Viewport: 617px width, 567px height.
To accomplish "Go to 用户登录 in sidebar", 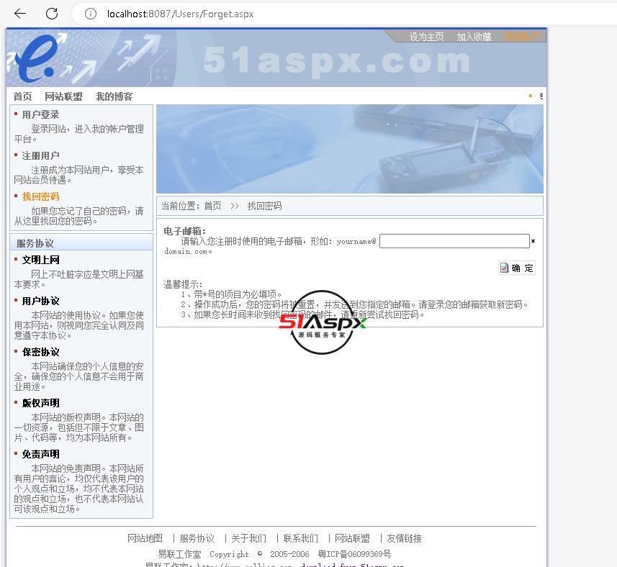I will (x=40, y=115).
